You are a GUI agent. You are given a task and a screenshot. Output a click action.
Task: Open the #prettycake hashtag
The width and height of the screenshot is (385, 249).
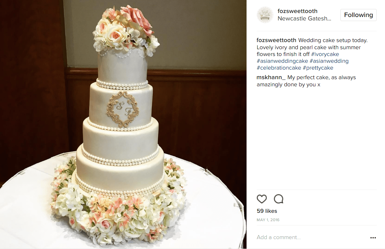(318, 68)
